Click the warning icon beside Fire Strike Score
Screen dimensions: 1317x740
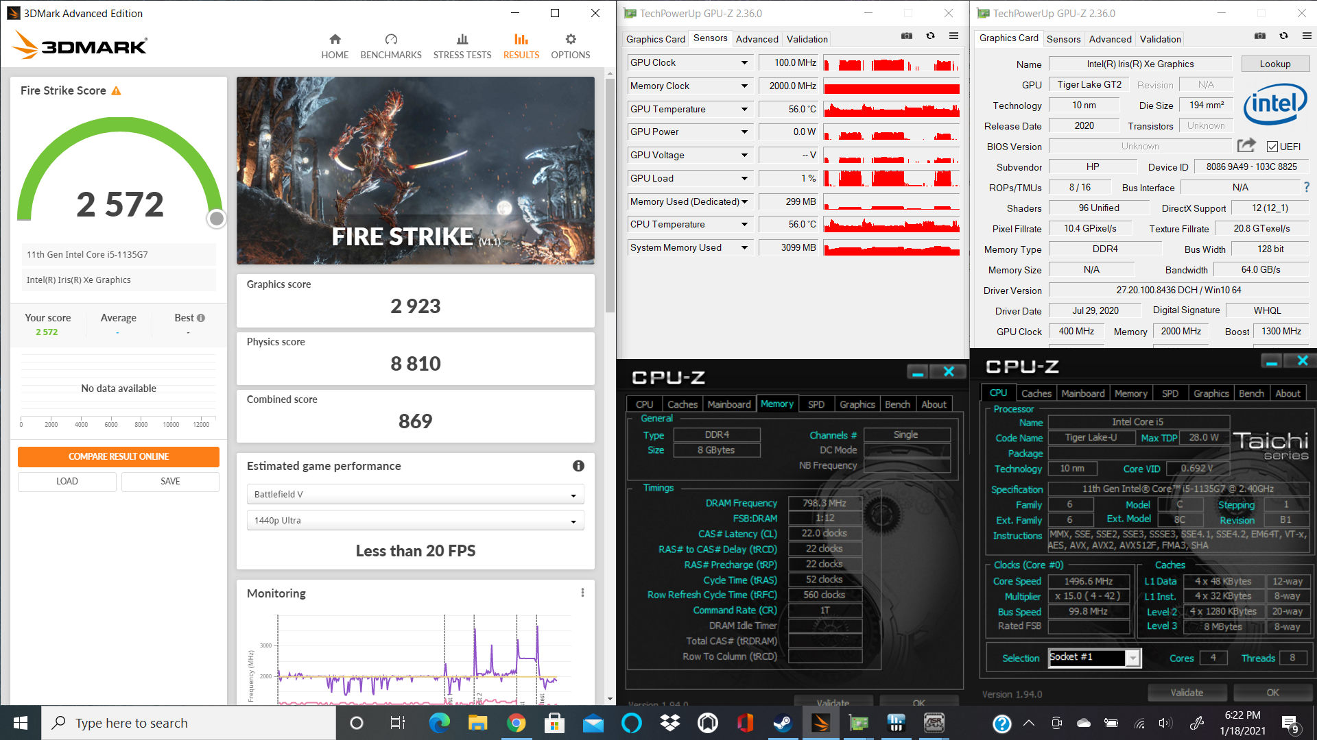[117, 90]
